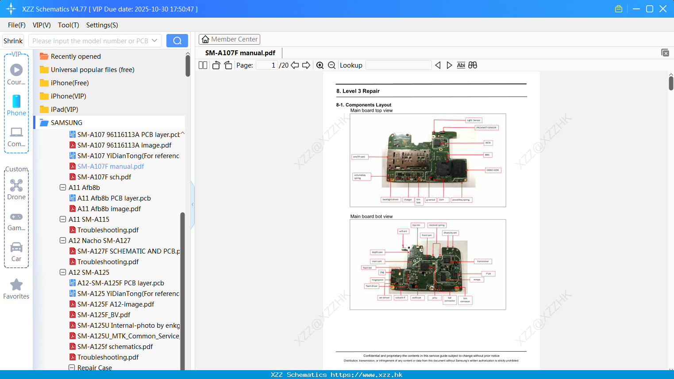Click the PDF viewer vertical scrollbar
The width and height of the screenshot is (674, 379).
[671, 84]
